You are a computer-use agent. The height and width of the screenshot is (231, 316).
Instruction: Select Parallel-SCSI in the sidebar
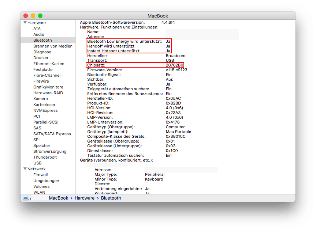tap(46, 122)
